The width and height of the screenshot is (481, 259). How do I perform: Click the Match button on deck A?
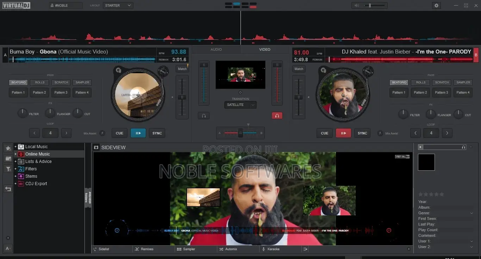tap(182, 69)
